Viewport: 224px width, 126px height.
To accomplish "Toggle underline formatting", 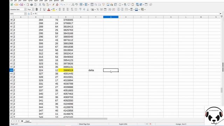I will 44,9.
